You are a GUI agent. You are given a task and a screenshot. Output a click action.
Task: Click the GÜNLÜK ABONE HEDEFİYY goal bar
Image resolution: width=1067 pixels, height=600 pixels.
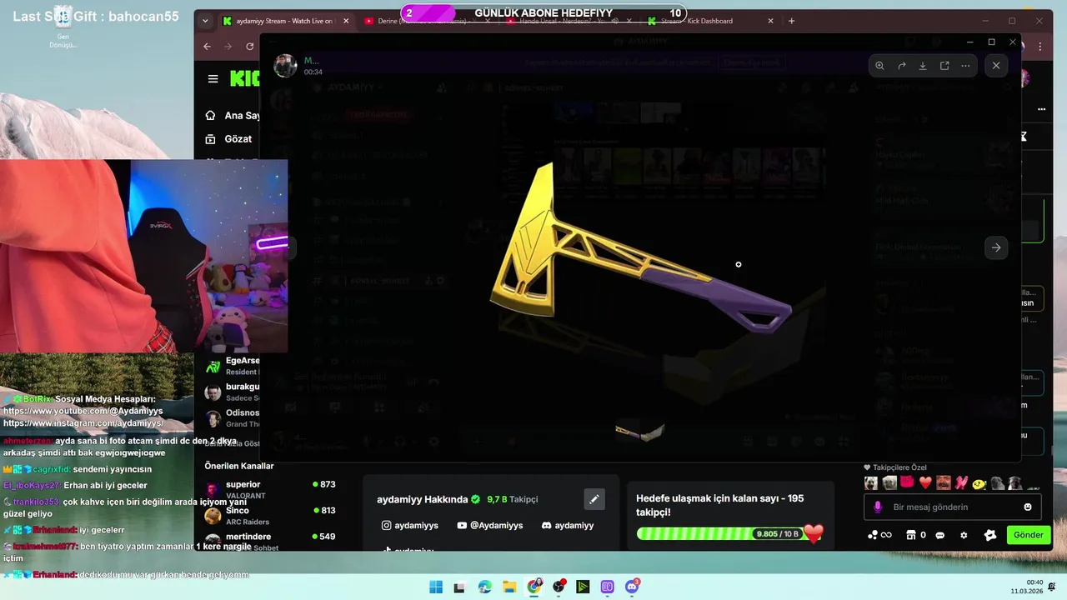544,13
